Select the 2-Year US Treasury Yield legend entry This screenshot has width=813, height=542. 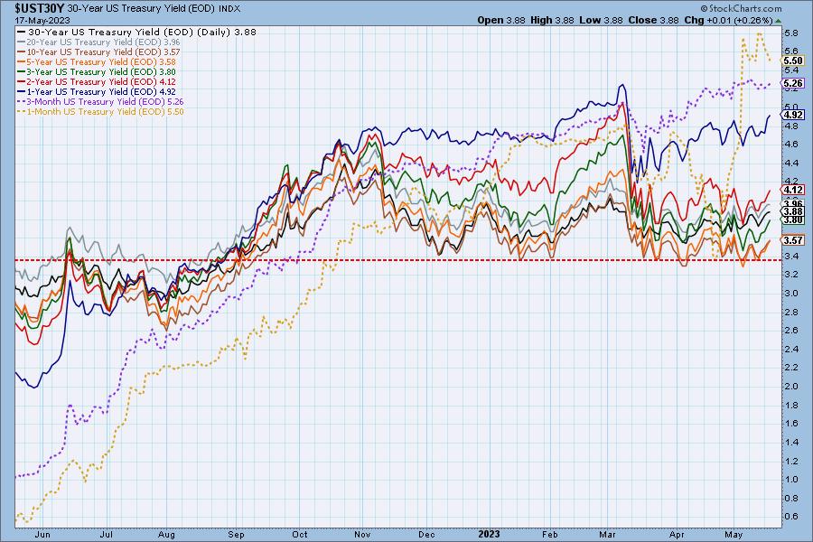click(97, 81)
